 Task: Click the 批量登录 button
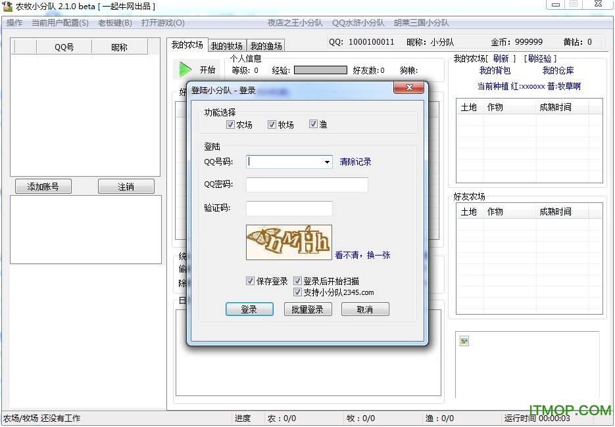[x=308, y=309]
